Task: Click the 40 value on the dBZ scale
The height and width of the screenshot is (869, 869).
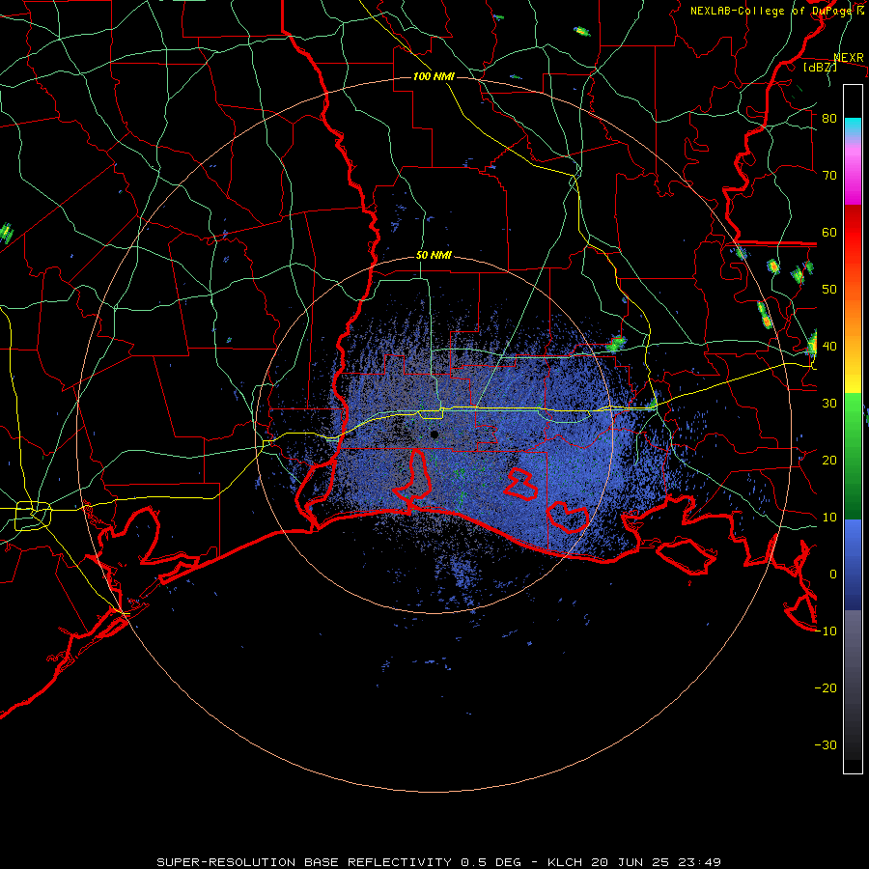Action: (829, 347)
